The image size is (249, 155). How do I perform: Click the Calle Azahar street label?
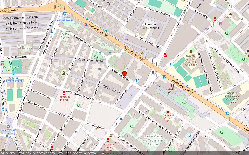tap(122, 95)
